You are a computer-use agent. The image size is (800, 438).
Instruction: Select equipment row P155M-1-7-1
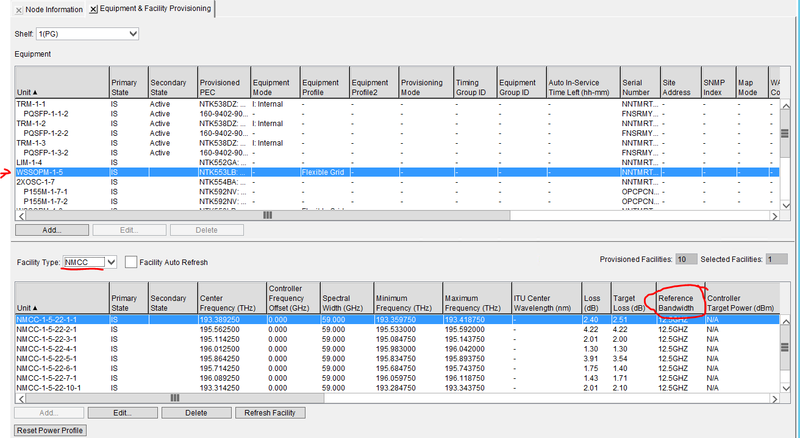(x=398, y=192)
